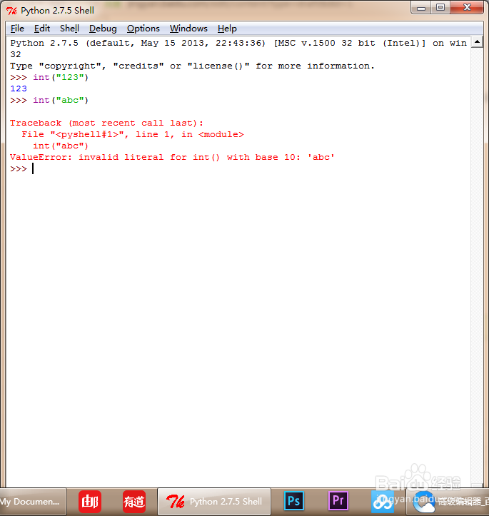This screenshot has height=516, width=489.
Task: Select the My Documents taskbar button
Action: tap(33, 502)
